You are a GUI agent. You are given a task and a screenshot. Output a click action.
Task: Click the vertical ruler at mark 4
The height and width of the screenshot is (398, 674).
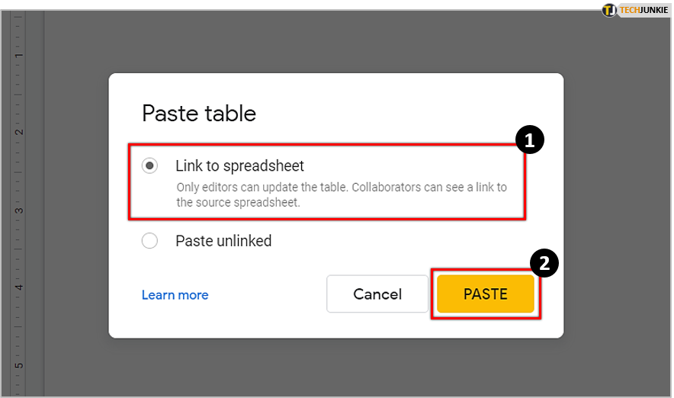(18, 287)
